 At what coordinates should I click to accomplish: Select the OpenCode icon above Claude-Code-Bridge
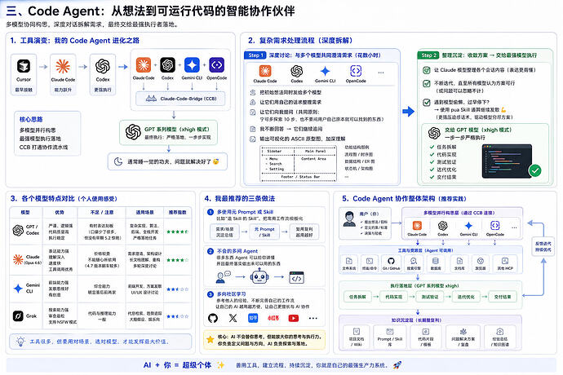pos(216,65)
